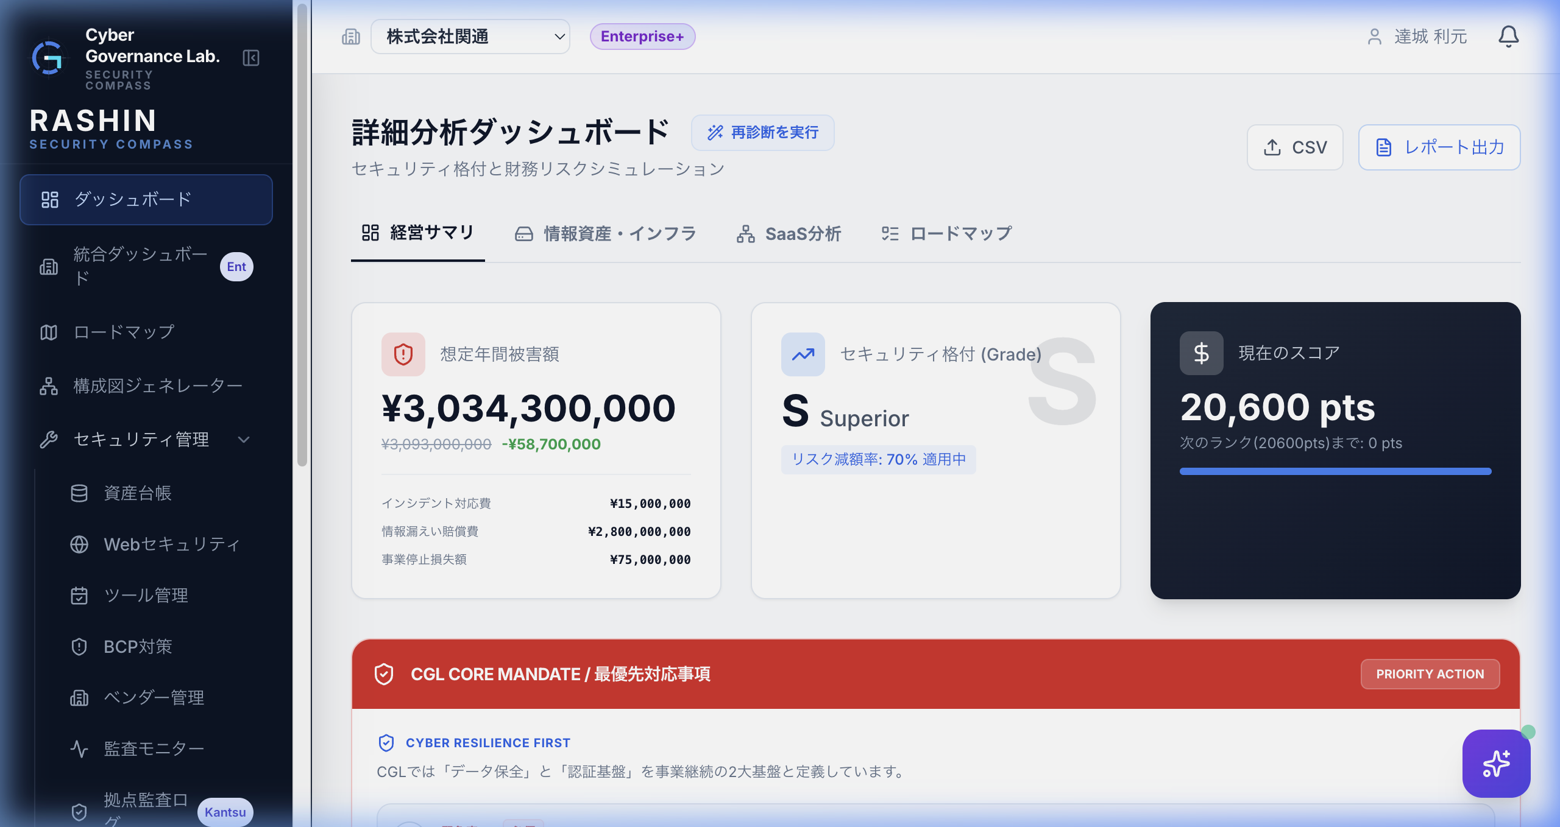Switch to the 経営サマリ tab
The image size is (1560, 827).
pyautogui.click(x=418, y=233)
